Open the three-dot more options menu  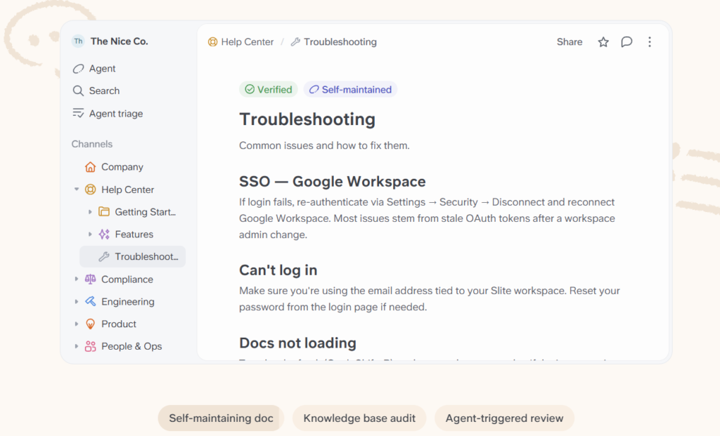(x=649, y=42)
